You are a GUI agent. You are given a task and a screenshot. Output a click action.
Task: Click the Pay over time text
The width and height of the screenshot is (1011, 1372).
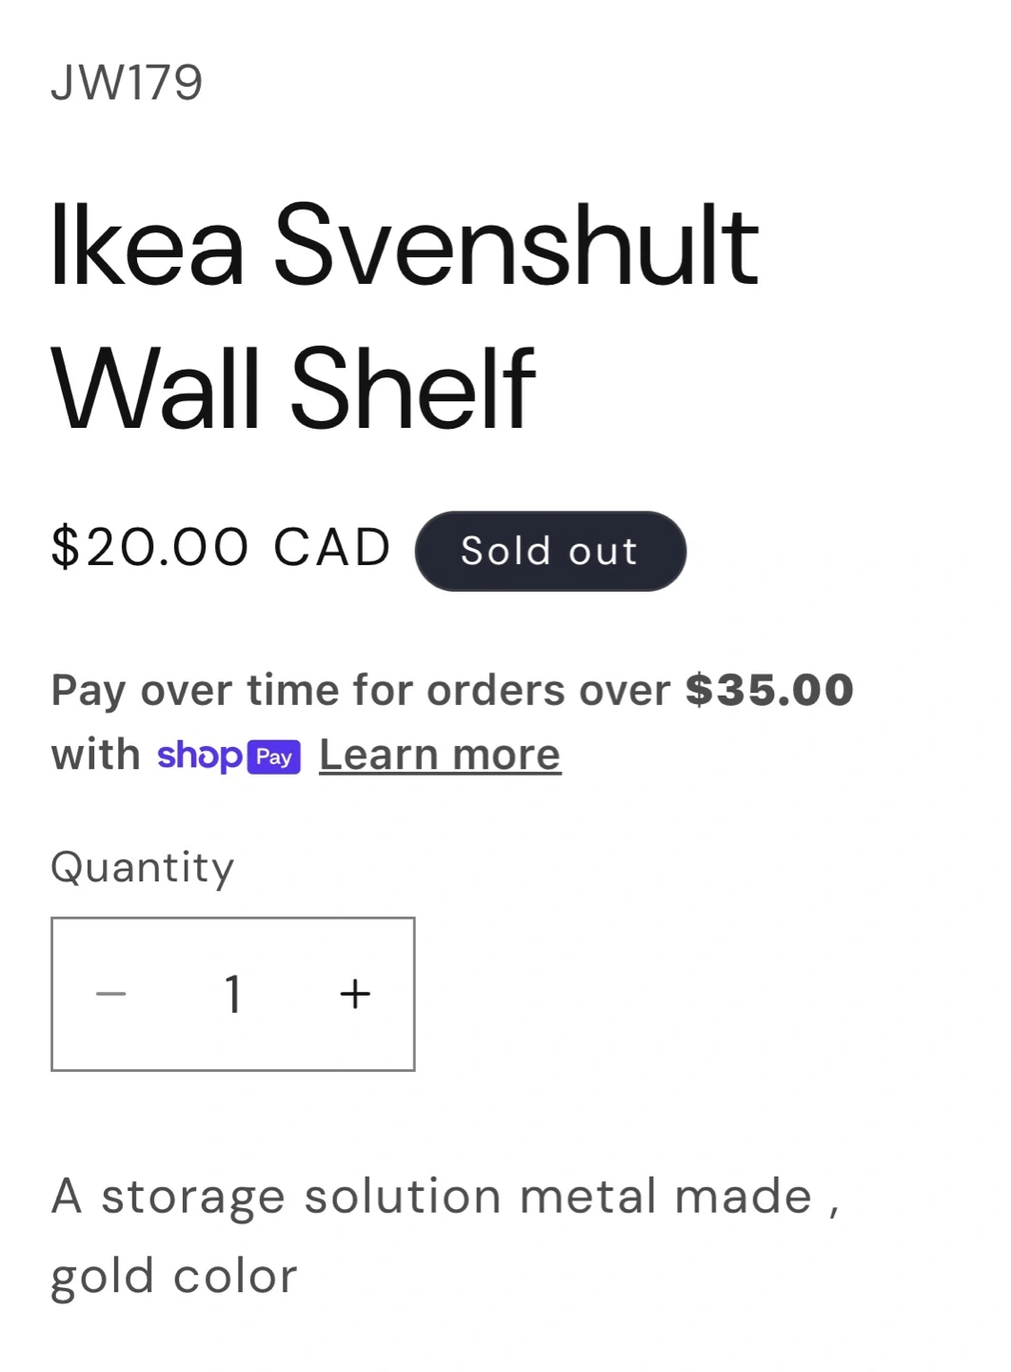[194, 690]
